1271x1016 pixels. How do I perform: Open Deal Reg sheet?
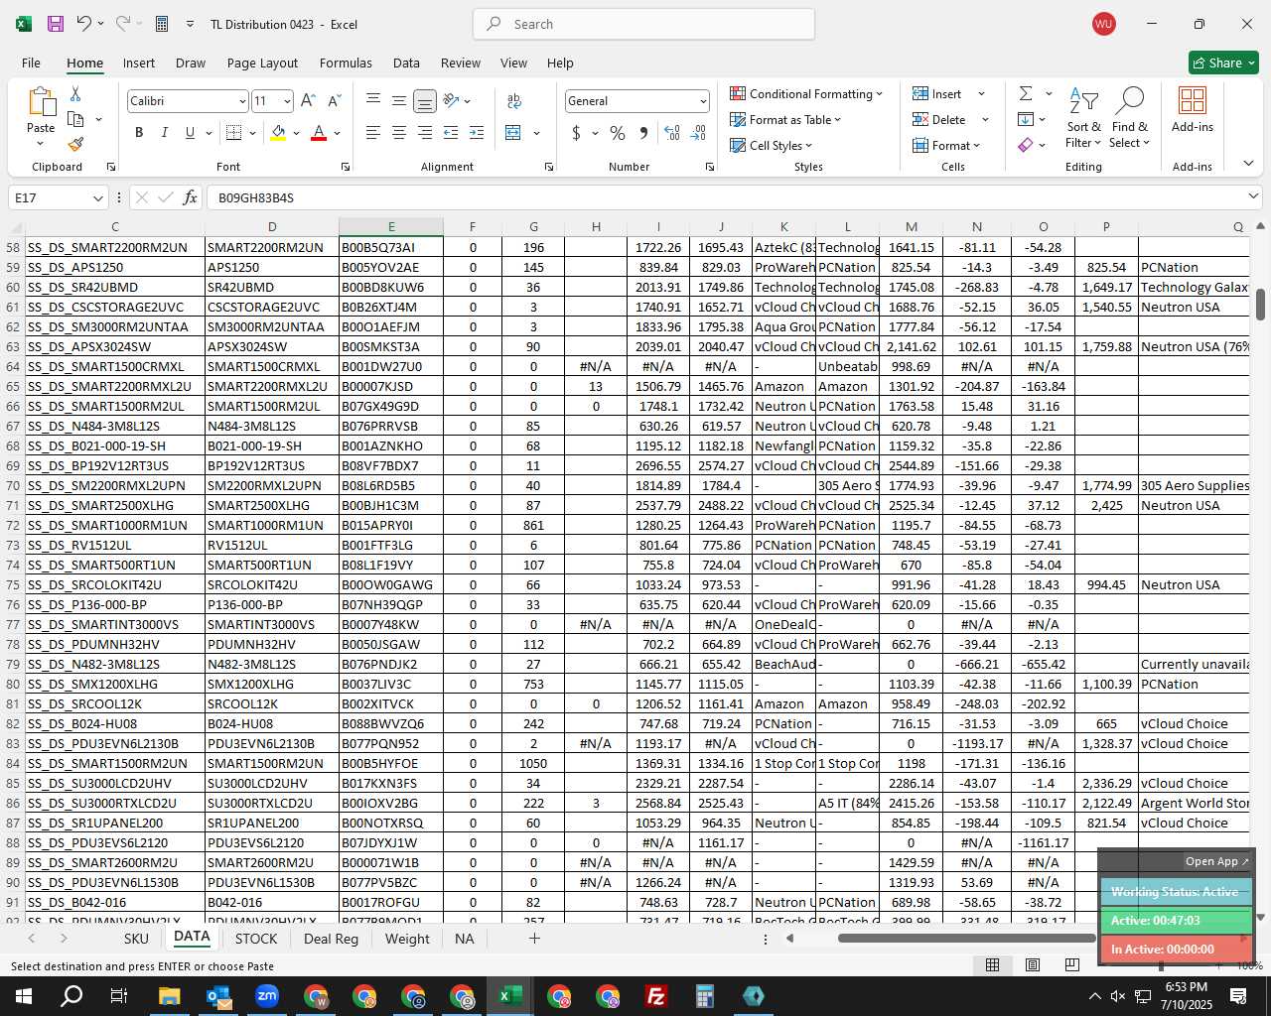point(331,939)
